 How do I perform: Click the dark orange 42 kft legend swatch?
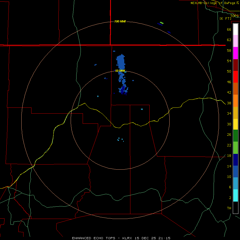tap(235, 89)
